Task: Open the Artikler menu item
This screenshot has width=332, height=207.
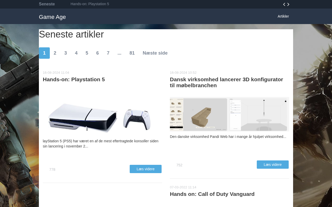Action: 283,16
